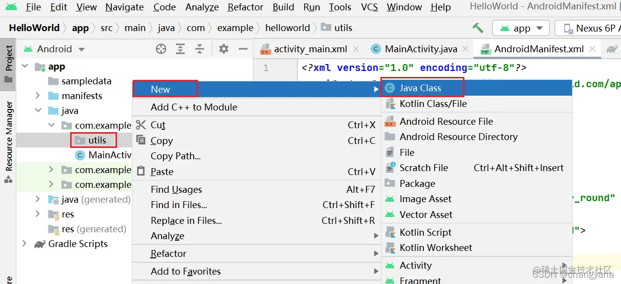The height and width of the screenshot is (284, 621).
Task: Hide the Project panel with minus icon
Action: coord(243,49)
